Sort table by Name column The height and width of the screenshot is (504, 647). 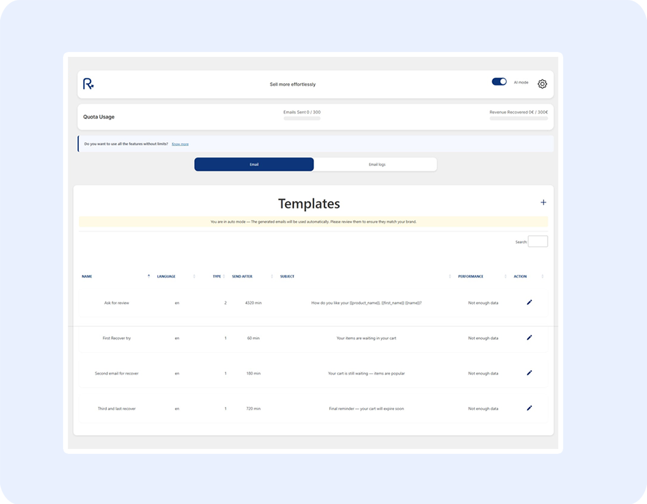87,277
